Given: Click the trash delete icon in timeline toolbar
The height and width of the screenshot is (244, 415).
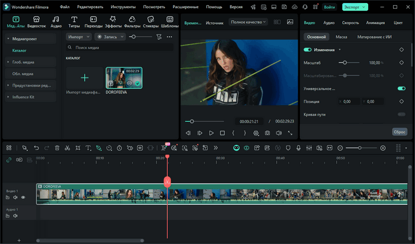Looking at the screenshot, I should (x=57, y=147).
